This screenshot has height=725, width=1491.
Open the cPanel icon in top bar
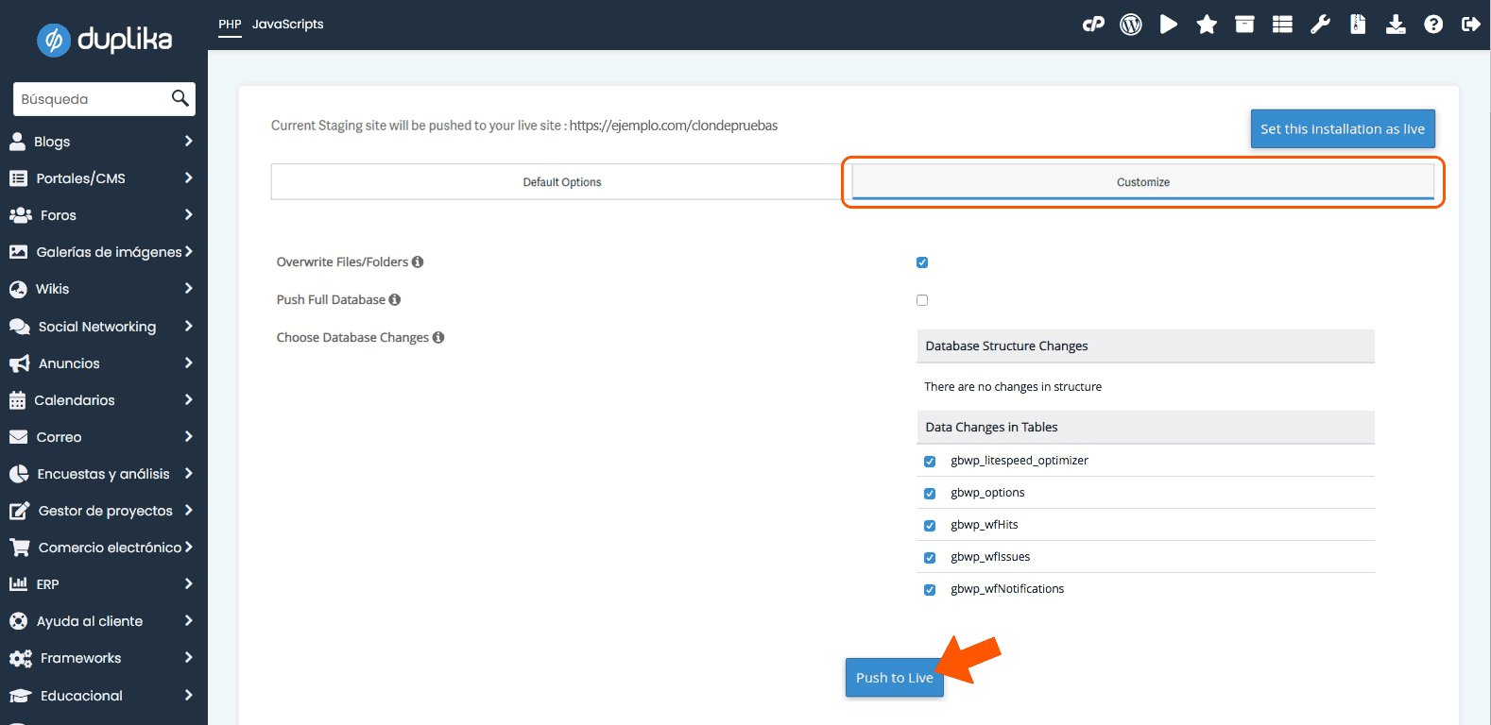coord(1093,25)
